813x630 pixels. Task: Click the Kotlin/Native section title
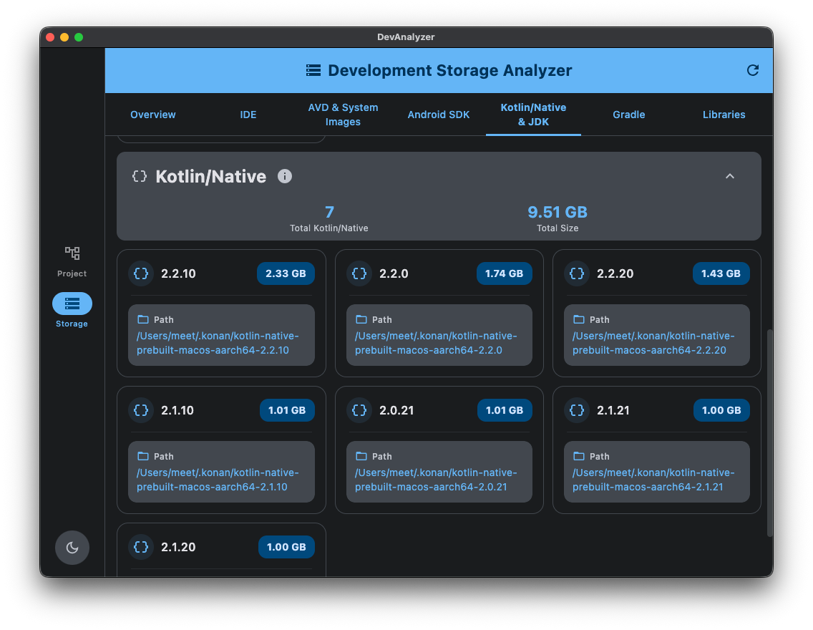pos(211,176)
